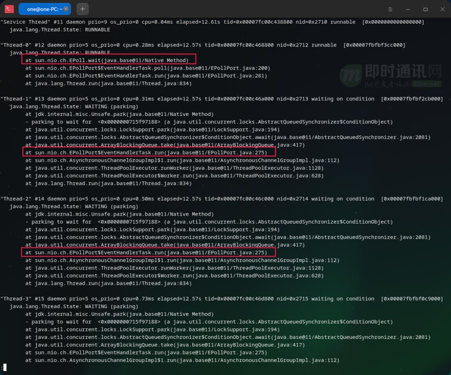Click the ArrayBlockingQueue.take line in Thread-2 stack
The width and height of the screenshot is (451, 375).
(x=138, y=245)
